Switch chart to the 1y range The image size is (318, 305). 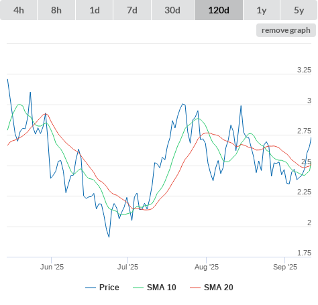[x=262, y=10]
